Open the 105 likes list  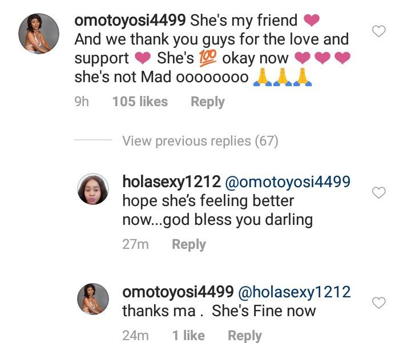(x=140, y=102)
